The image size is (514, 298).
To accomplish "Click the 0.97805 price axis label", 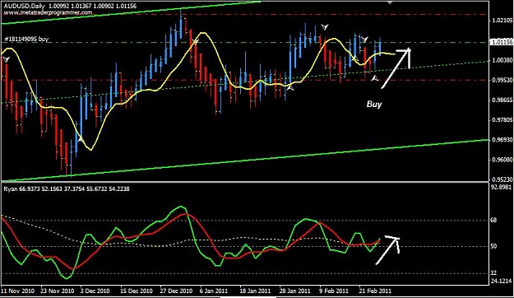I will point(502,120).
